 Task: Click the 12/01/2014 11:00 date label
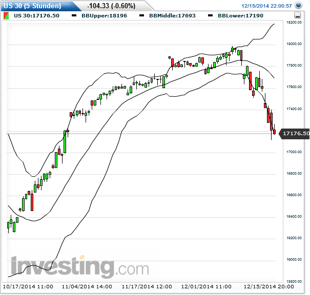click(x=206, y=286)
